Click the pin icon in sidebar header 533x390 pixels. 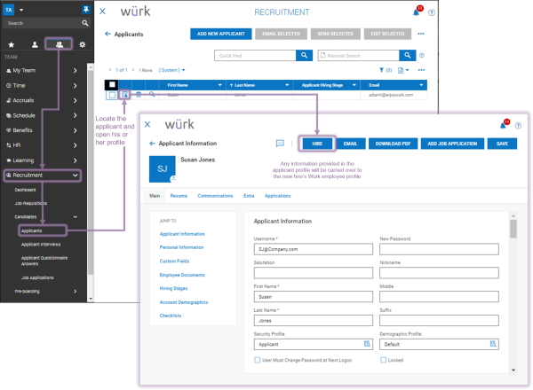pos(85,10)
